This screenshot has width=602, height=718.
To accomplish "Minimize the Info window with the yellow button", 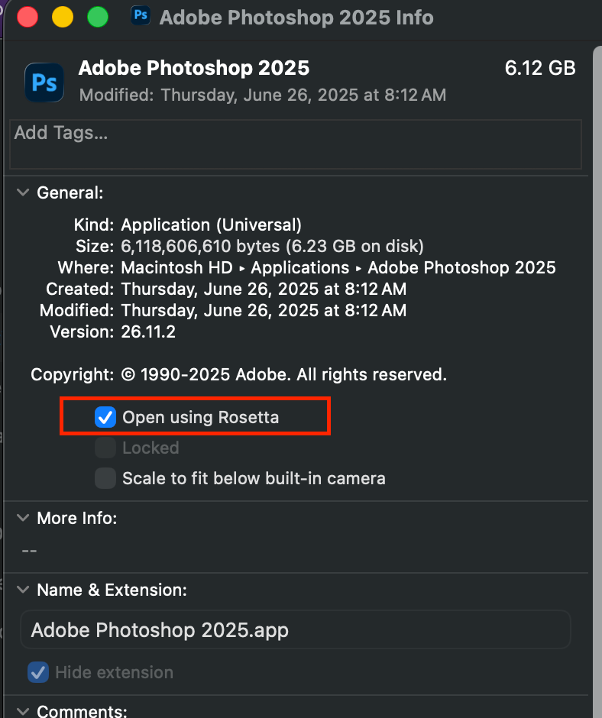I will pos(63,16).
